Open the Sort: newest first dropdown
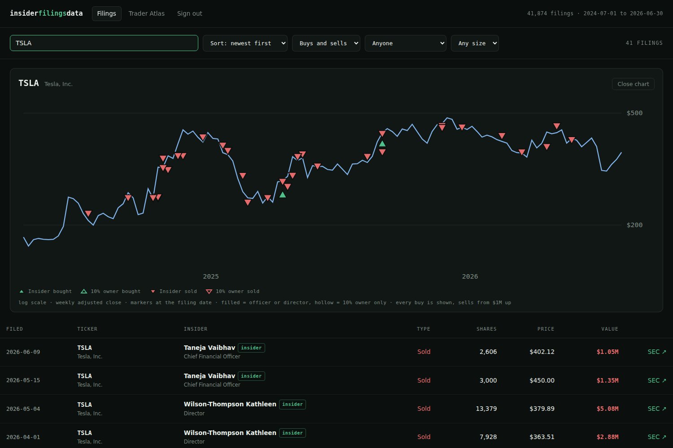Screen dimensions: 673x448 click(245, 43)
